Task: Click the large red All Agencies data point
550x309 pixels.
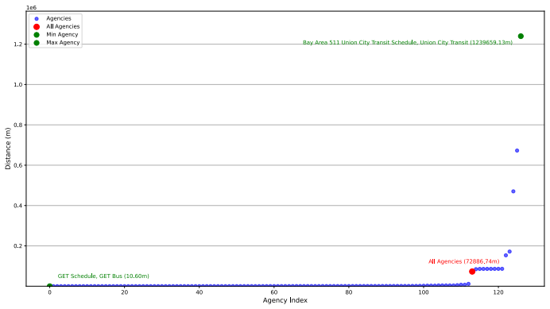Action: tap(472, 272)
